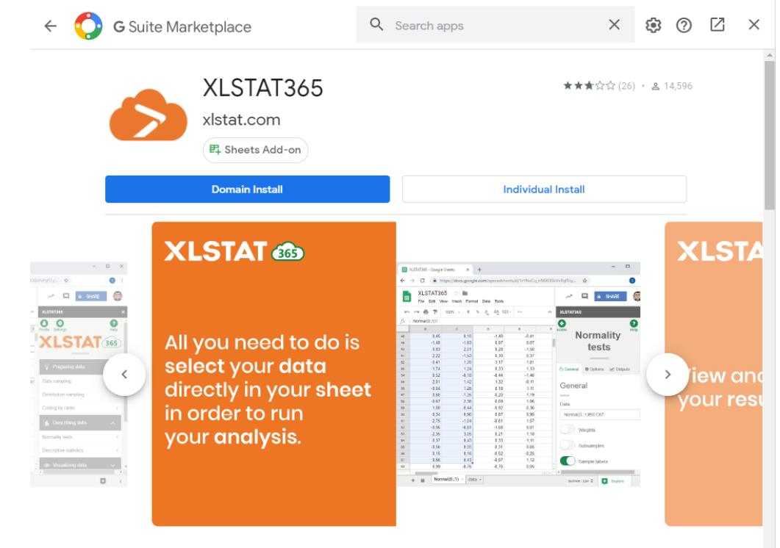This screenshot has width=780, height=548.
Task: Click the search magnifier icon
Action: click(x=376, y=25)
